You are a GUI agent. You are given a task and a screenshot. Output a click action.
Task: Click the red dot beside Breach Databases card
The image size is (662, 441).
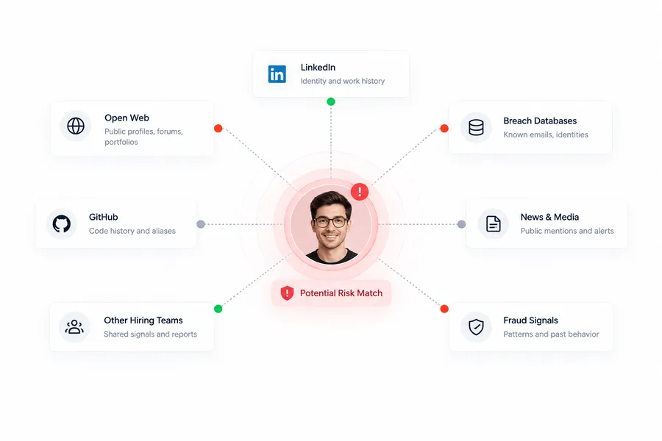pyautogui.click(x=444, y=129)
